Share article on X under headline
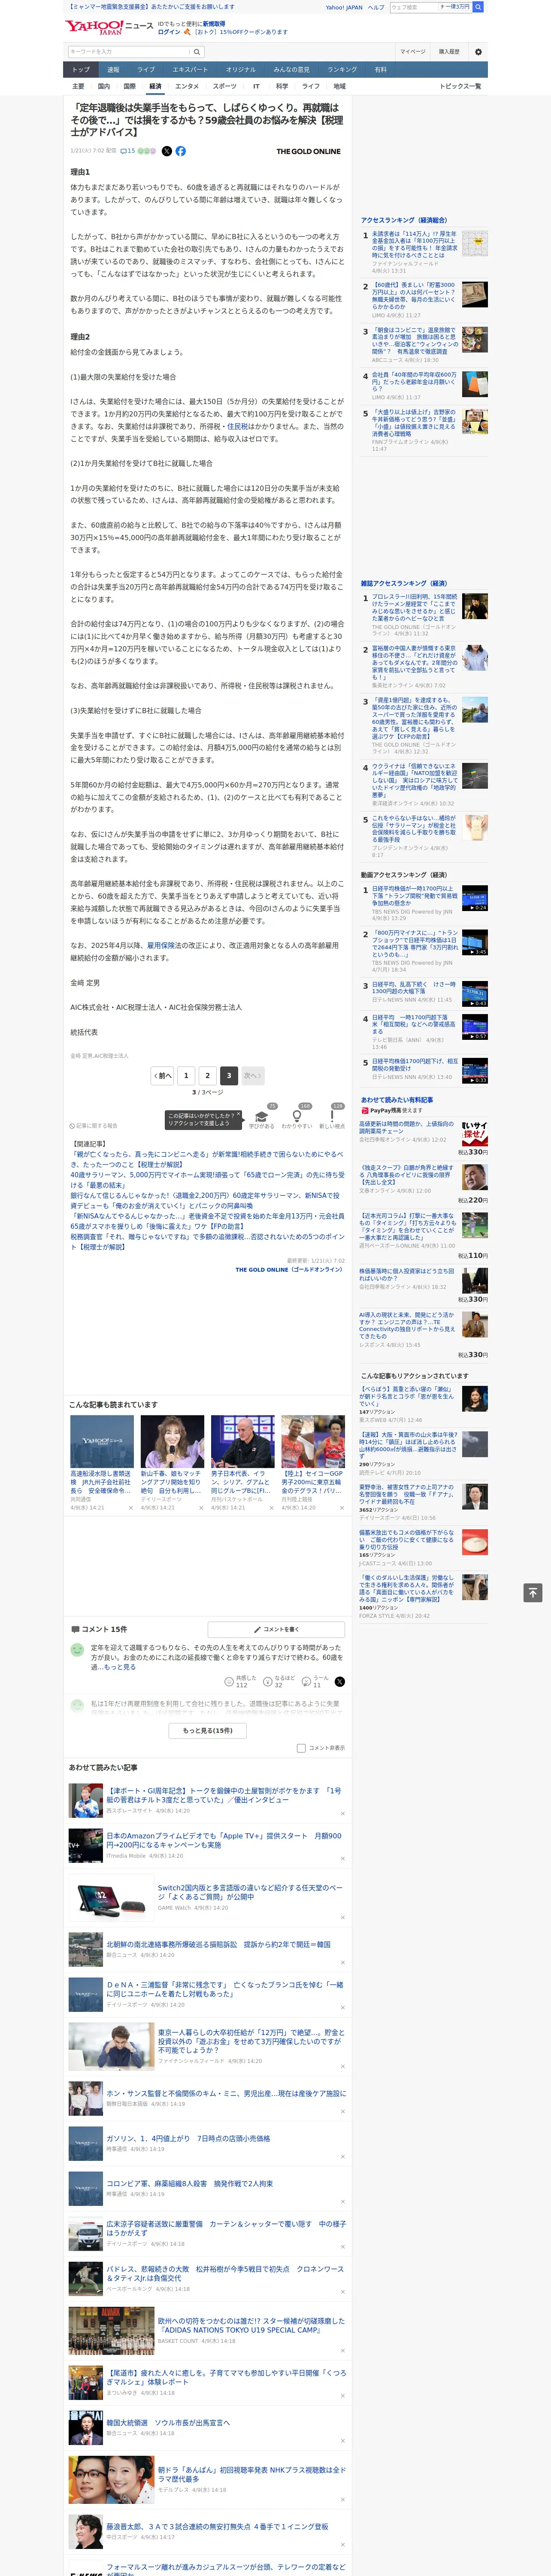 coord(167,151)
